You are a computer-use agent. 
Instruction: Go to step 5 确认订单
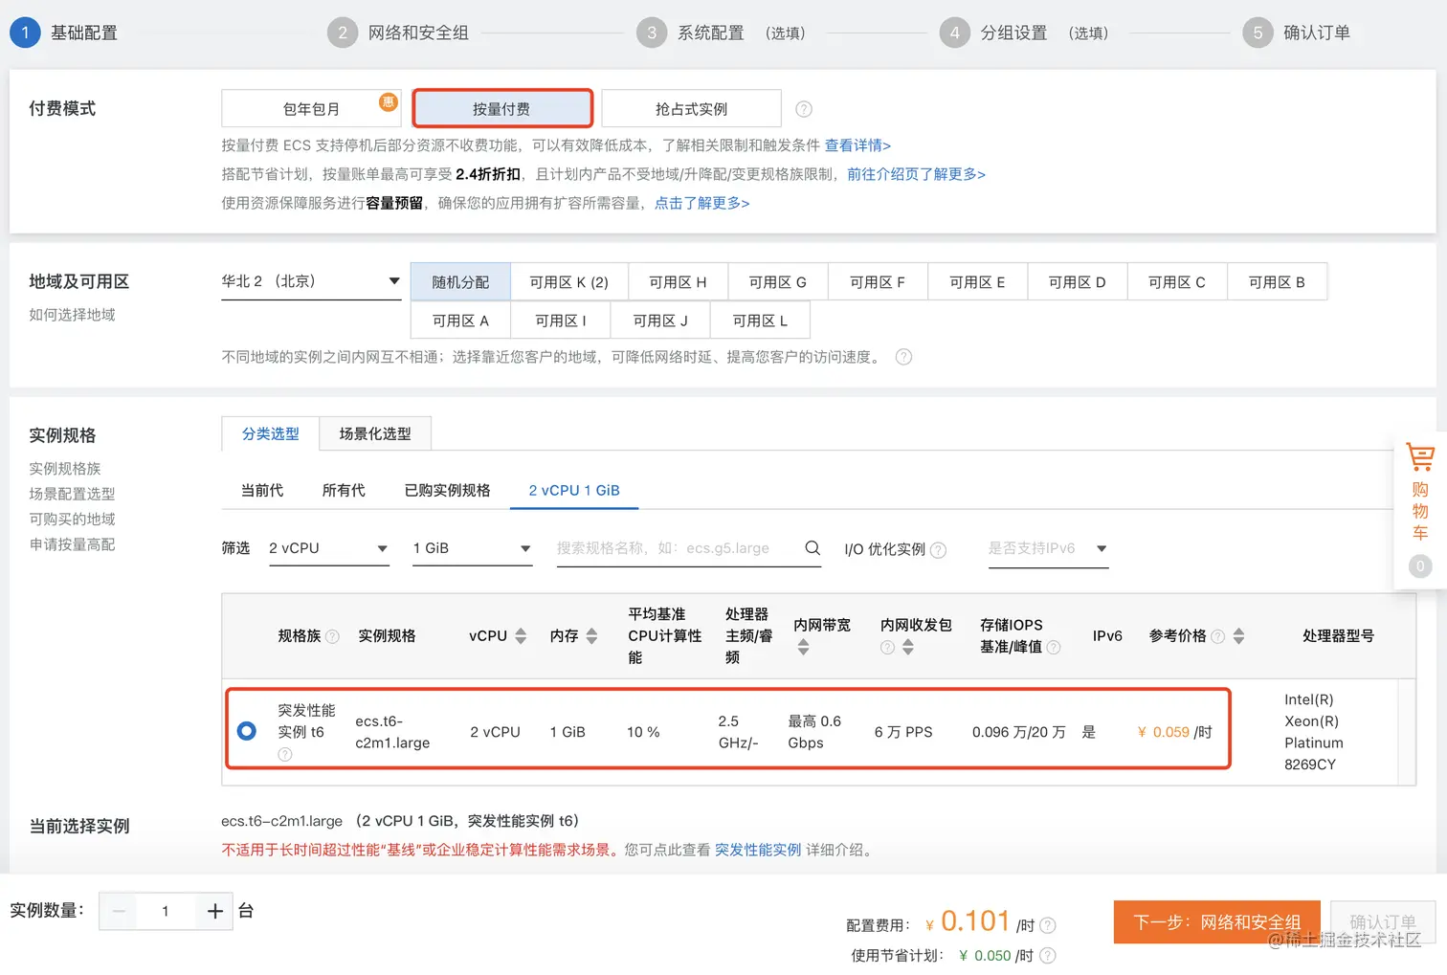tap(1297, 33)
